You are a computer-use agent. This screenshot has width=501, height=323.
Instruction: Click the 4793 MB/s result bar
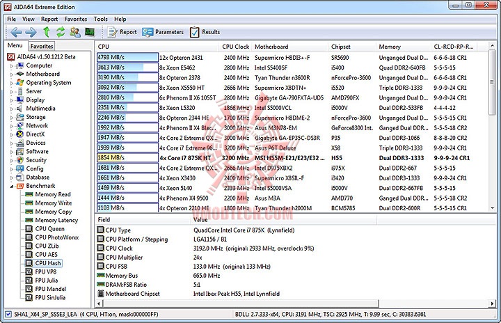click(x=127, y=58)
